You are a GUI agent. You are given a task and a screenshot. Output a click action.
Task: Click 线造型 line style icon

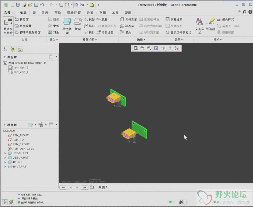tap(210, 24)
